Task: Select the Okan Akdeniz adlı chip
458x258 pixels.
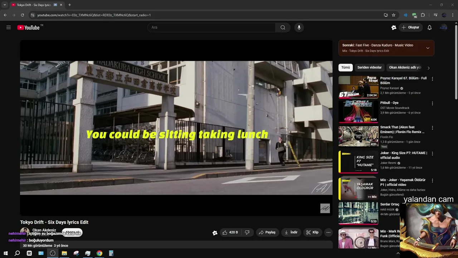Action: pyautogui.click(x=405, y=67)
